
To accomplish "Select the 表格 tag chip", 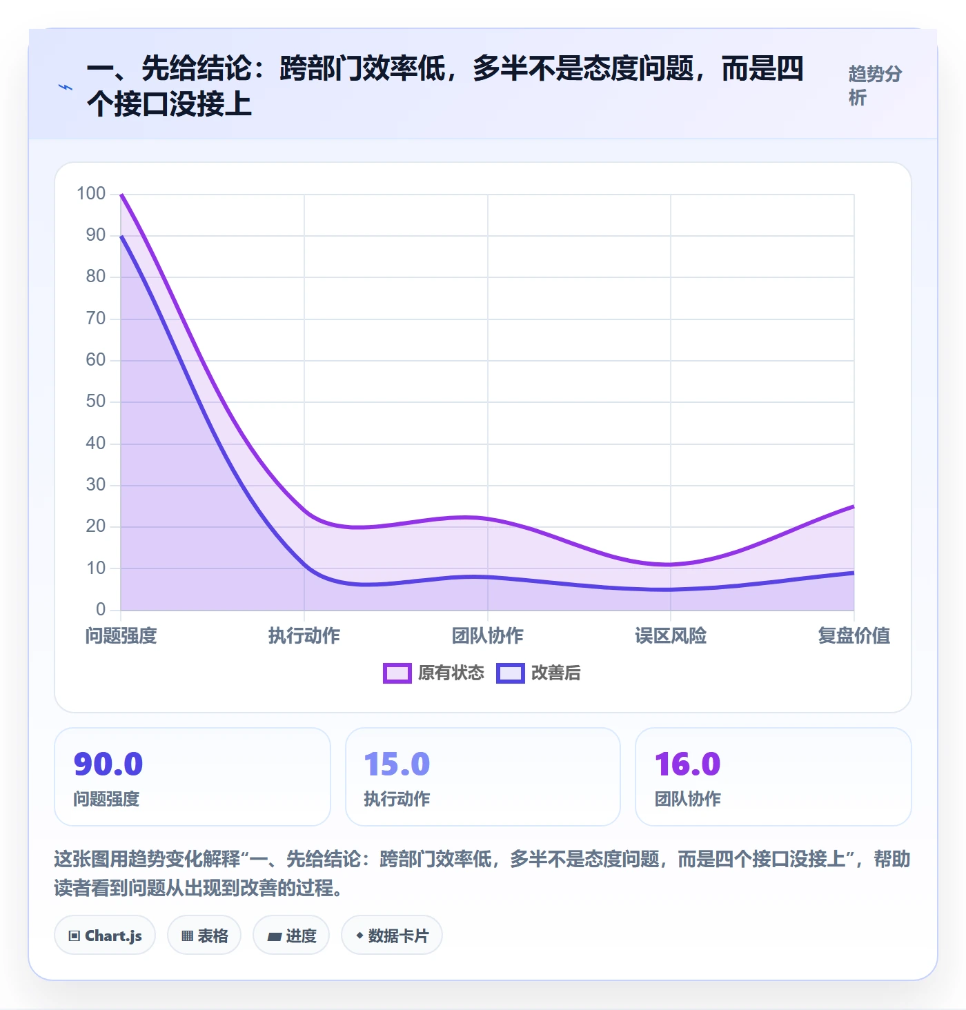I will pyautogui.click(x=204, y=935).
